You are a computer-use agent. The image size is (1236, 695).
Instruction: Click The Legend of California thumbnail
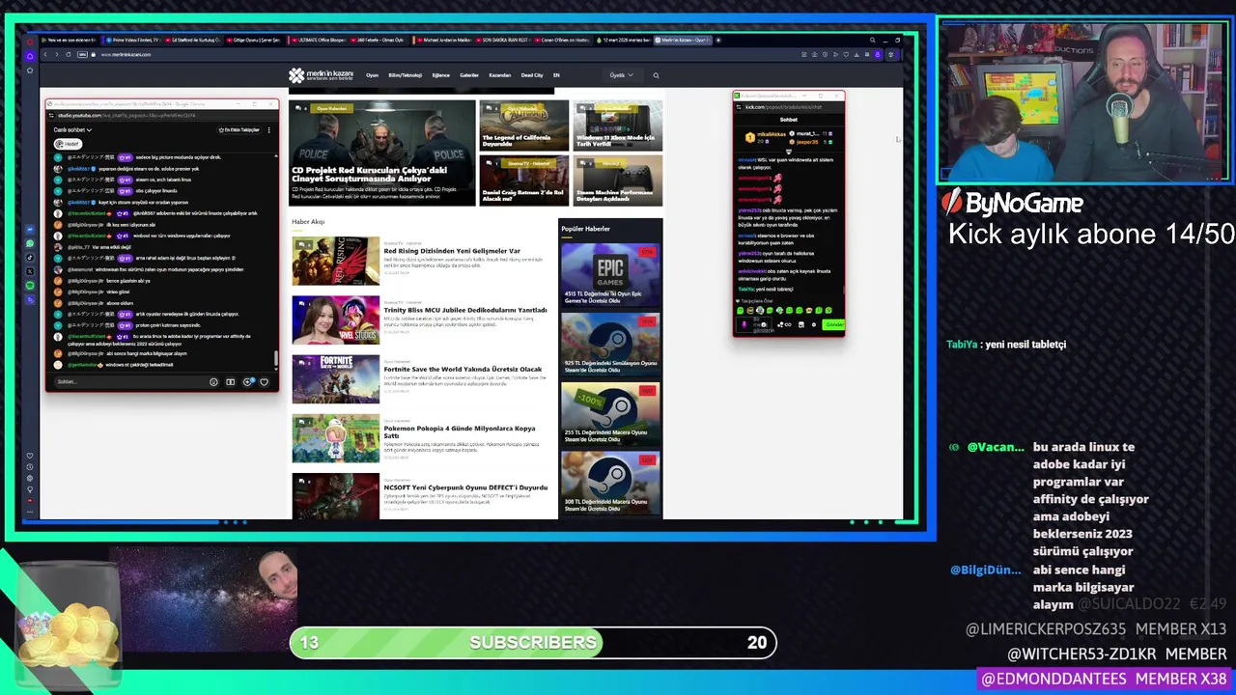coord(524,125)
